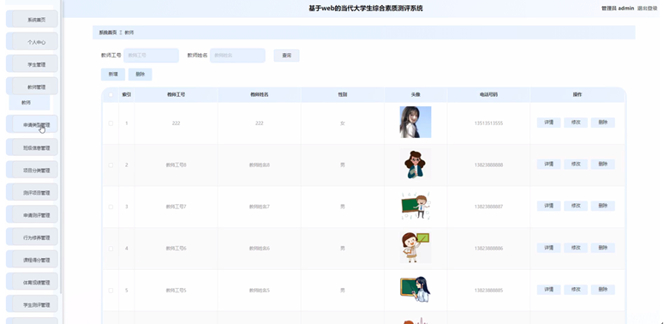Click the 查询 search button
Viewport: 664px width, 324px height.
tap(286, 56)
